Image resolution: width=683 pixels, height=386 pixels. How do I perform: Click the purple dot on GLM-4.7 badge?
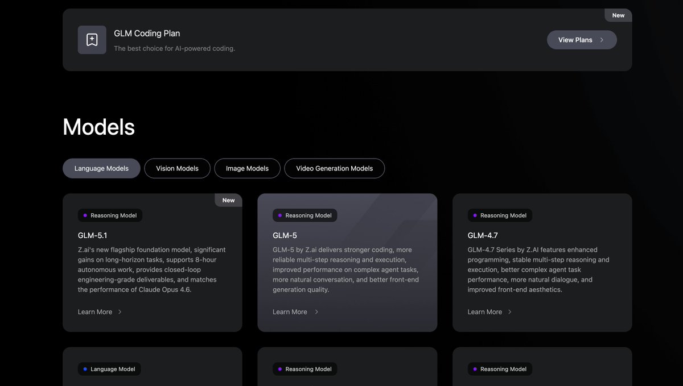475,215
